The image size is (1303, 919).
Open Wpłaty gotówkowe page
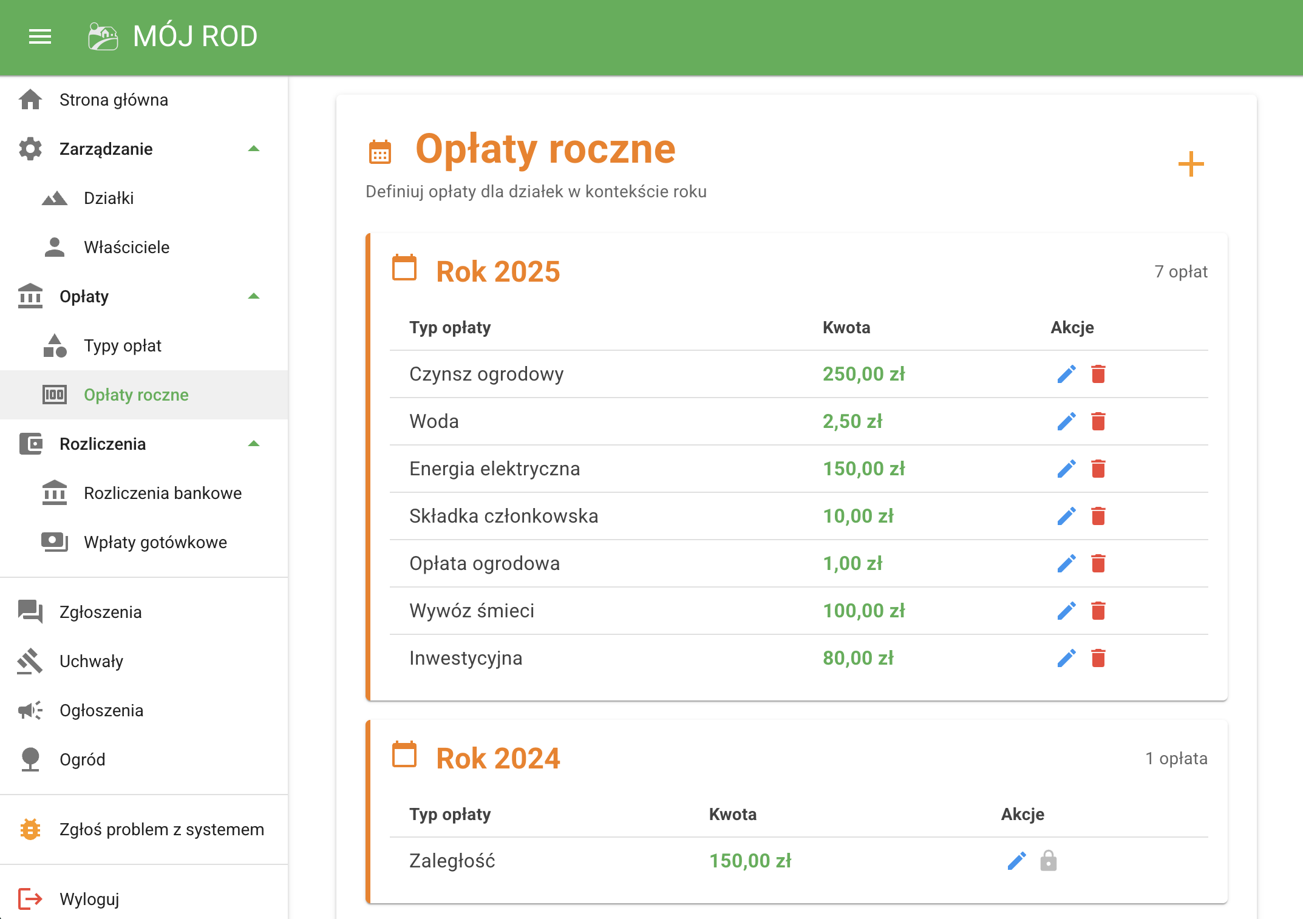click(155, 542)
